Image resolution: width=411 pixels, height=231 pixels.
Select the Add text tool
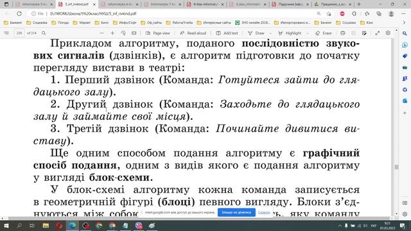tap(227, 33)
